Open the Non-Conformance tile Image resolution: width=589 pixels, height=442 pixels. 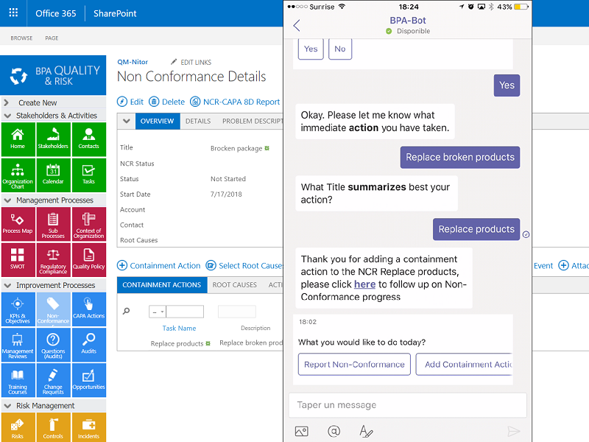[x=53, y=309]
